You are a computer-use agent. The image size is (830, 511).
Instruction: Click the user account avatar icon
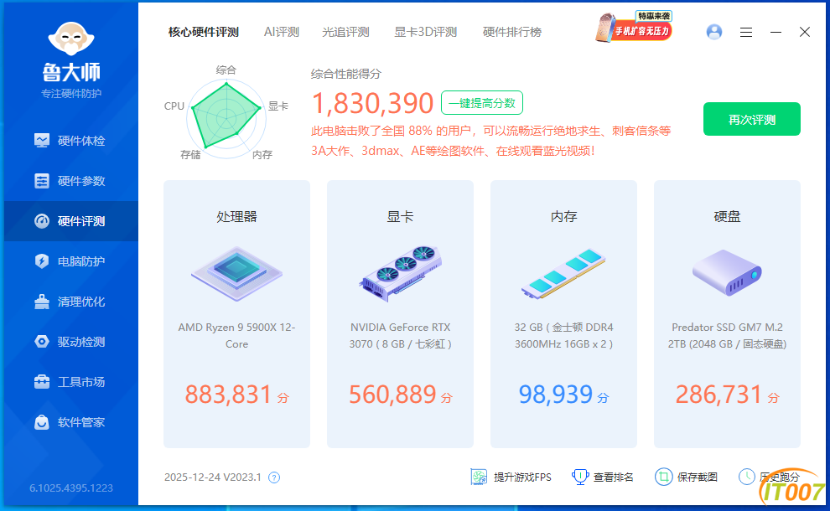coord(714,32)
